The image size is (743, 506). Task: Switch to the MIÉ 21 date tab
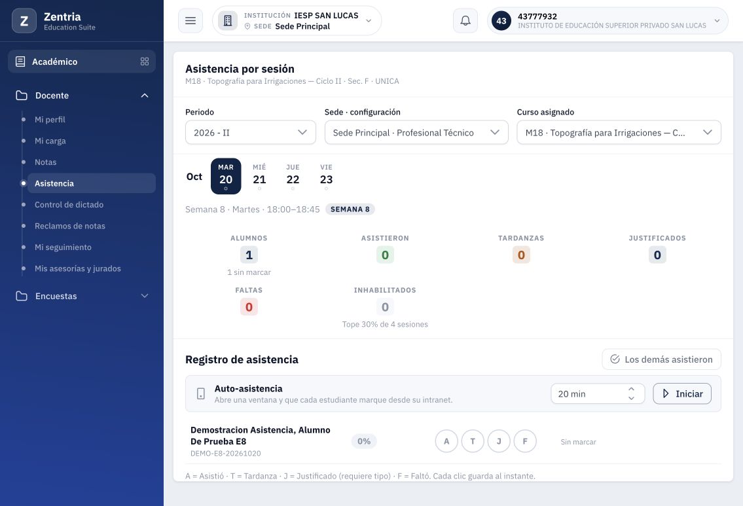(x=259, y=176)
